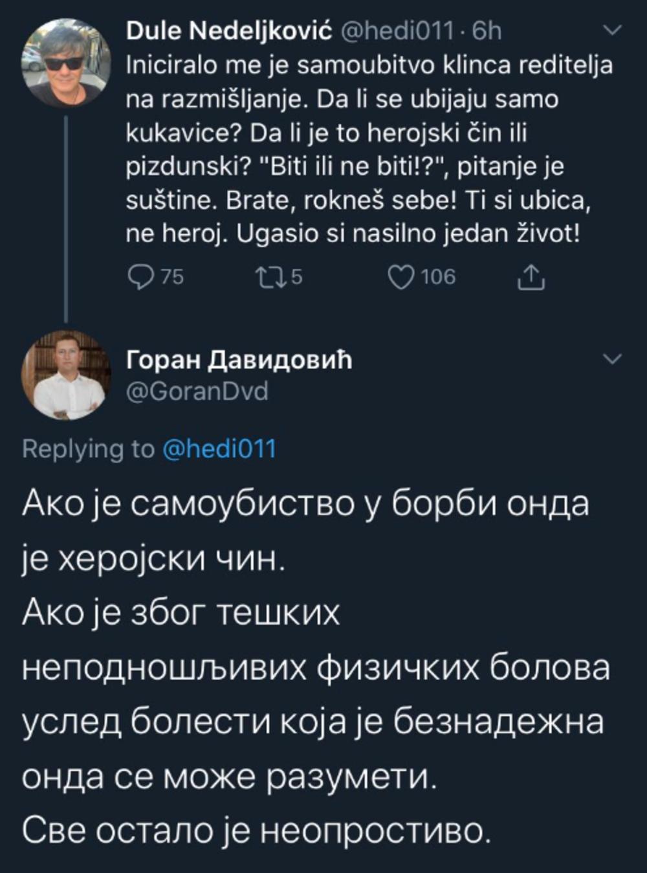647x873 pixels.
Task: Expand the chevron menu on Dule's tweet
Action: pyautogui.click(x=612, y=30)
